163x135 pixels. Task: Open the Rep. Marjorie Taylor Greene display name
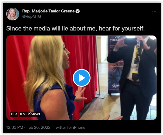49,11
